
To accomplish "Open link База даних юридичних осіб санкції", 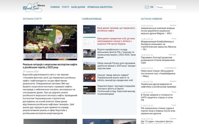I will 116,41.
